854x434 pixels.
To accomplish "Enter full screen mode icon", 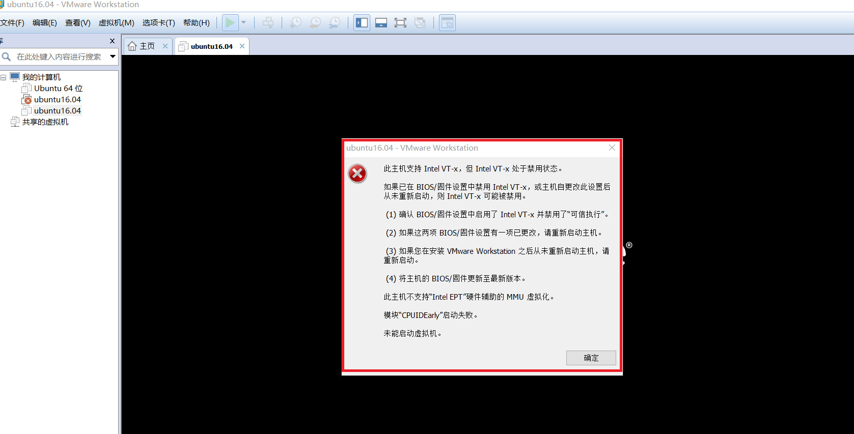I will 400,22.
